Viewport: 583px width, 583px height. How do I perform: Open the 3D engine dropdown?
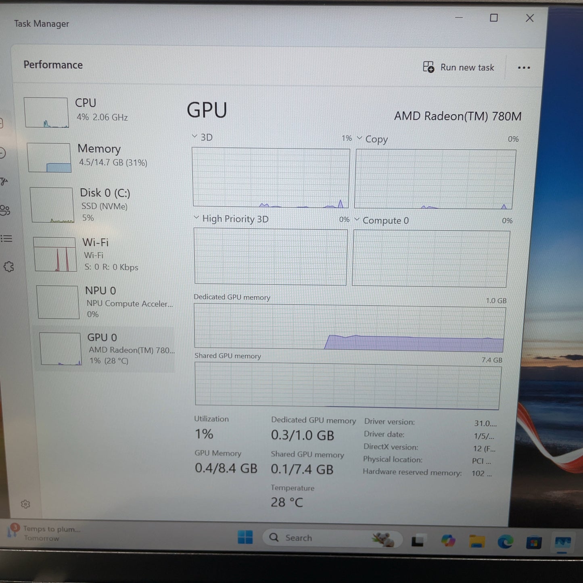[202, 137]
